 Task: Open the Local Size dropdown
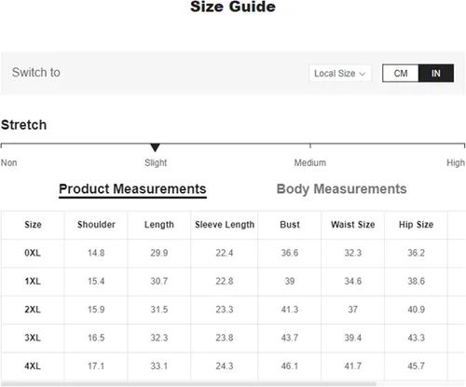tap(340, 74)
